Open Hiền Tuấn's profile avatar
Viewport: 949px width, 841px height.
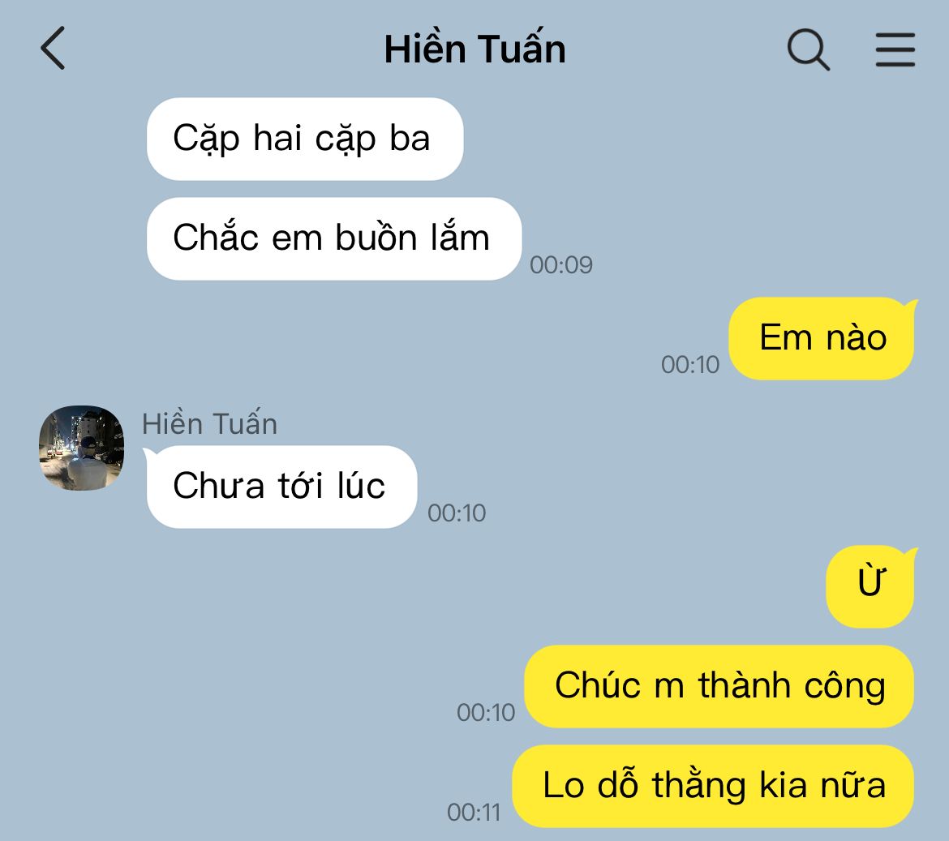[x=82, y=448]
